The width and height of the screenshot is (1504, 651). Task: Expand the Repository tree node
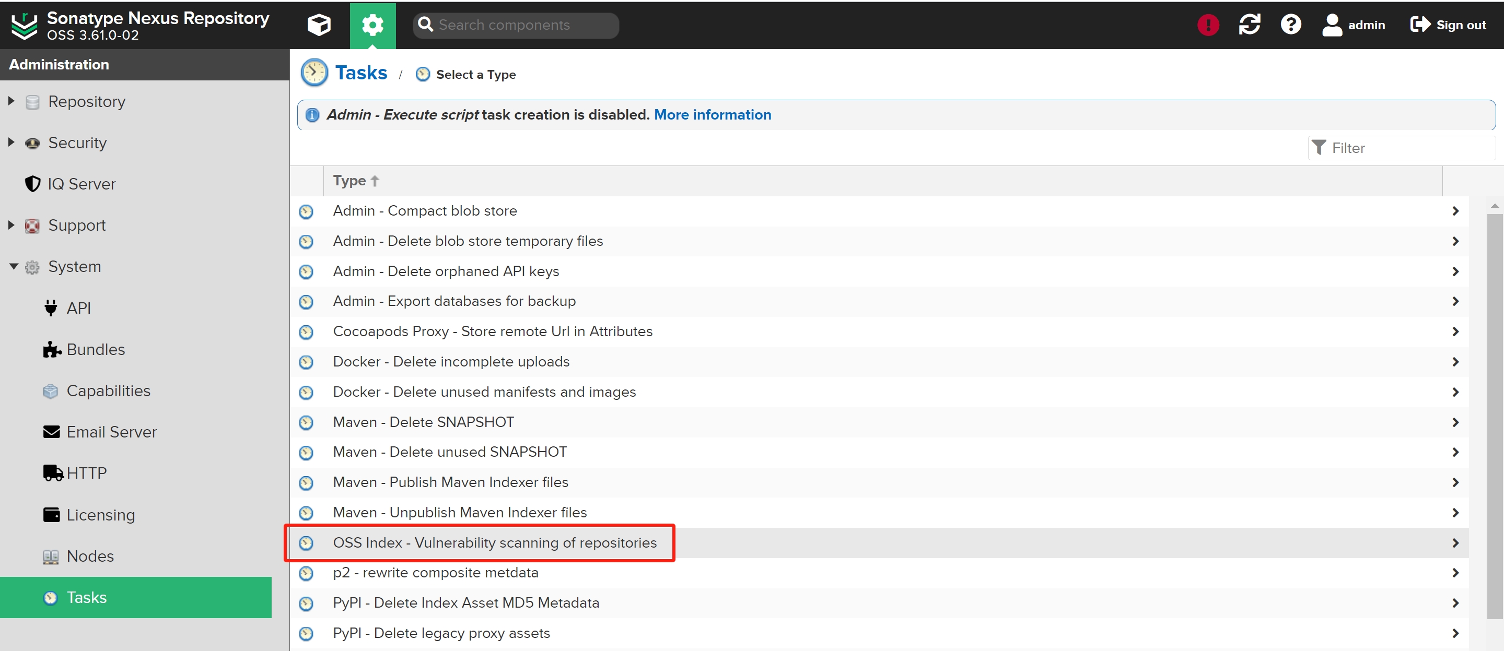[x=11, y=101]
